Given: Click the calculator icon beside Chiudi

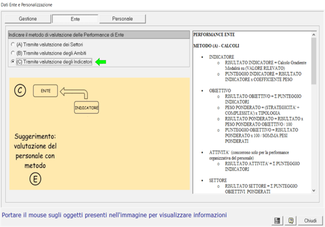Looking at the screenshot, I should (x=277, y=221).
